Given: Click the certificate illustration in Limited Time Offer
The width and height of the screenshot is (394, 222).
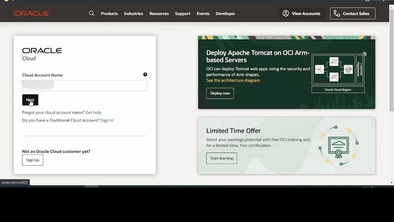Looking at the screenshot, I should [339, 146].
